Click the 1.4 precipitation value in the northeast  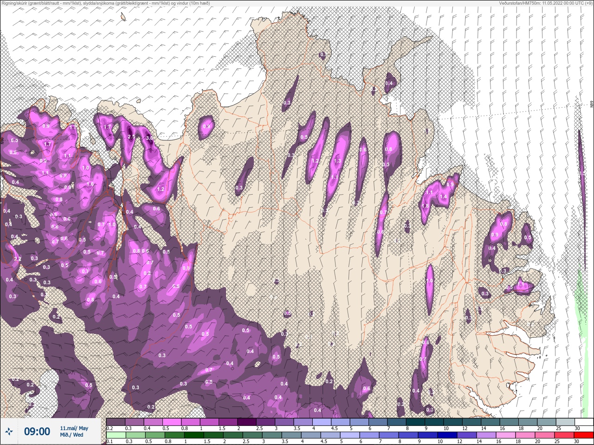pos(443,197)
